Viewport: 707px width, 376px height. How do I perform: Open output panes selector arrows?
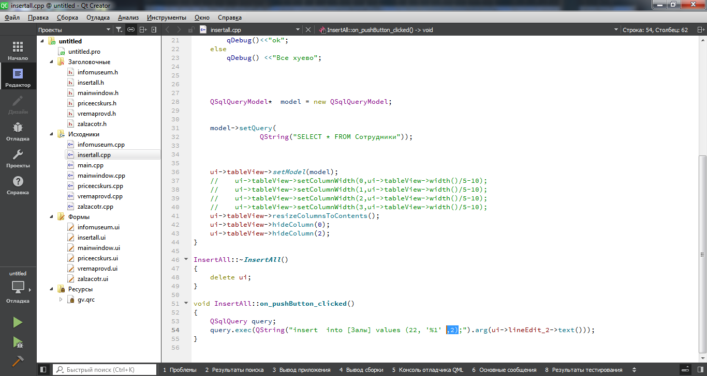[635, 370]
